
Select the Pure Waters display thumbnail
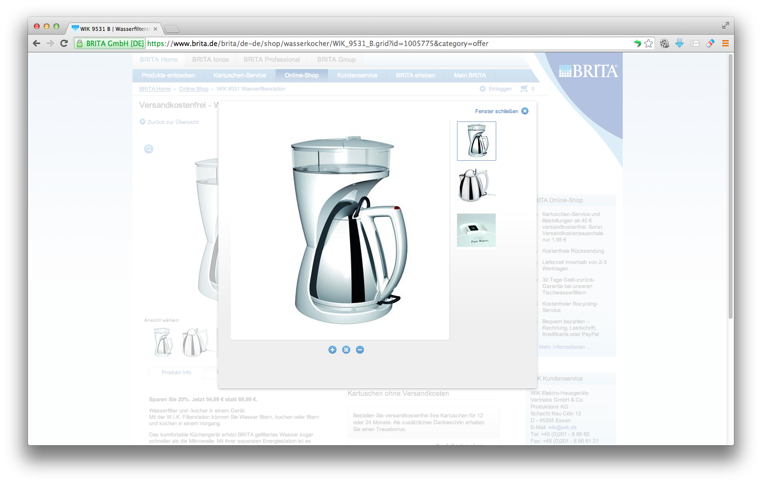pyautogui.click(x=477, y=230)
